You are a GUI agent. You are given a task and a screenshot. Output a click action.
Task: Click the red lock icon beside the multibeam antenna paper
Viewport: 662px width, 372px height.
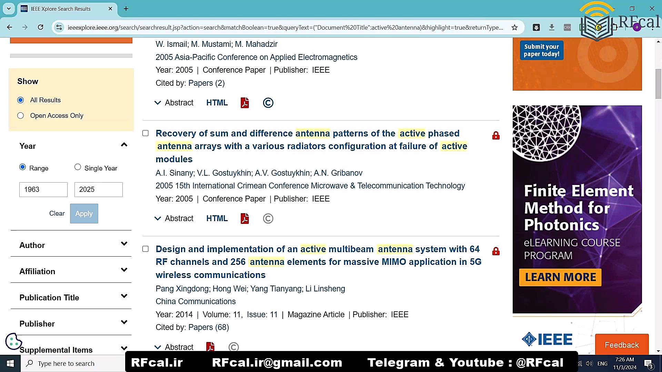(496, 251)
